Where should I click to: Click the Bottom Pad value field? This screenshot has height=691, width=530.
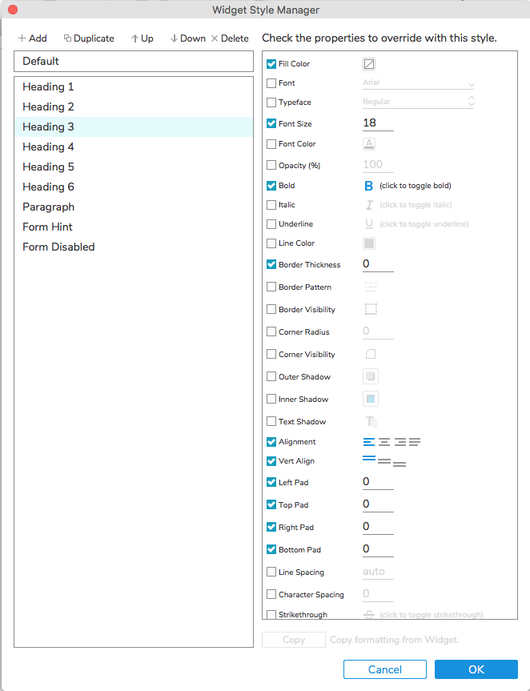point(378,549)
